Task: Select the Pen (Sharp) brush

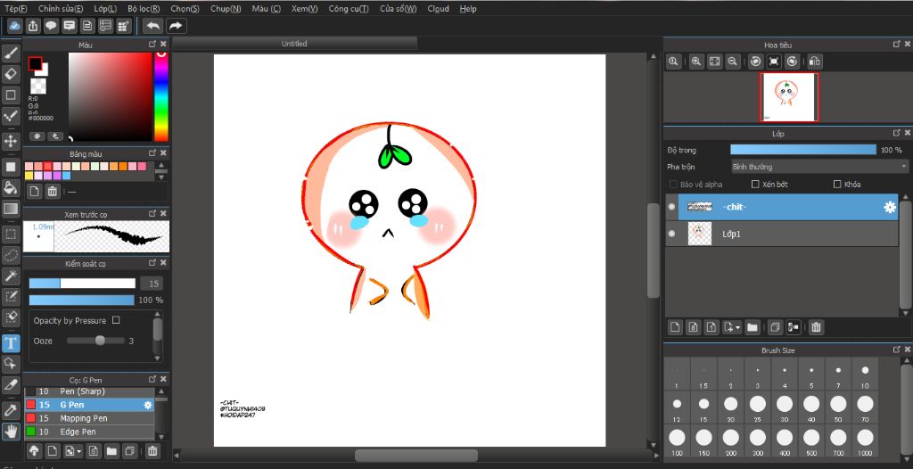Action: tap(89, 391)
